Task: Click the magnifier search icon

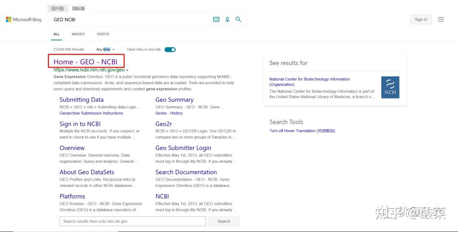Action: point(238,19)
